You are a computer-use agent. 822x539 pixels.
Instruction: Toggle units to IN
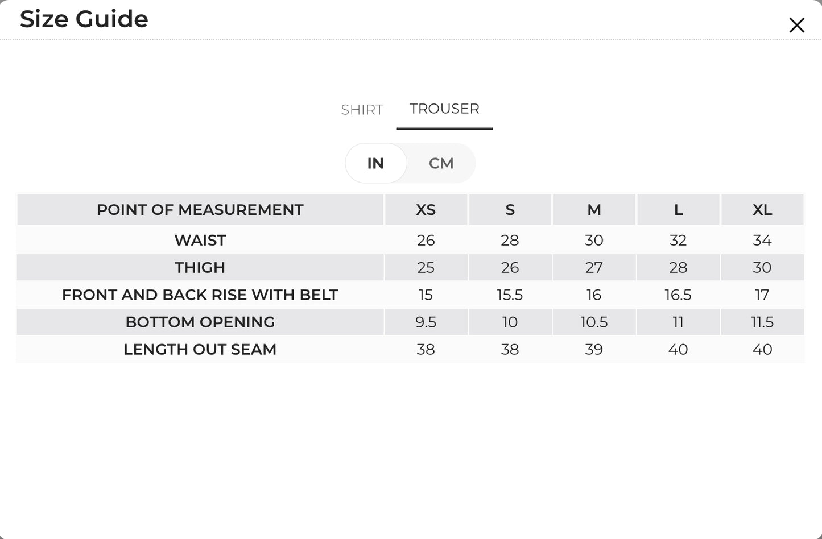375,163
